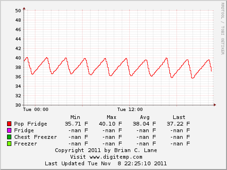Click the Pop Fridge Max value 40.10 F

(110, 124)
